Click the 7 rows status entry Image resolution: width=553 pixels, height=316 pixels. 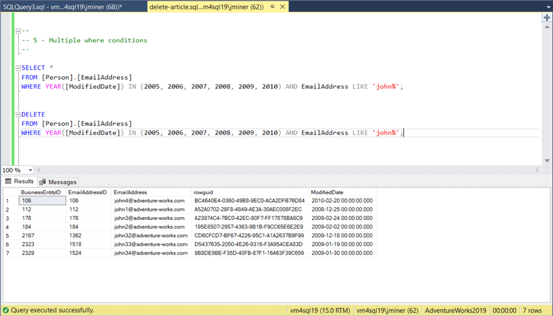tap(532, 310)
